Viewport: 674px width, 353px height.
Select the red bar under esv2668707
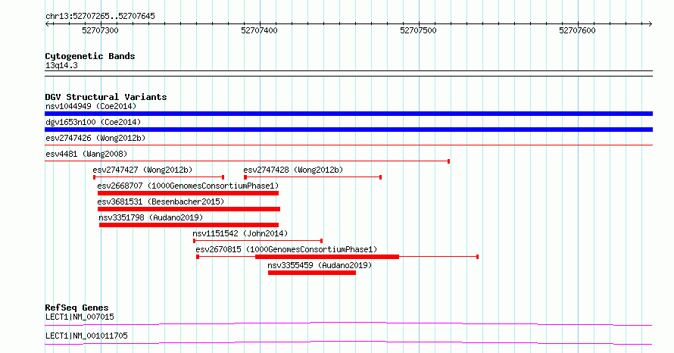(189, 193)
